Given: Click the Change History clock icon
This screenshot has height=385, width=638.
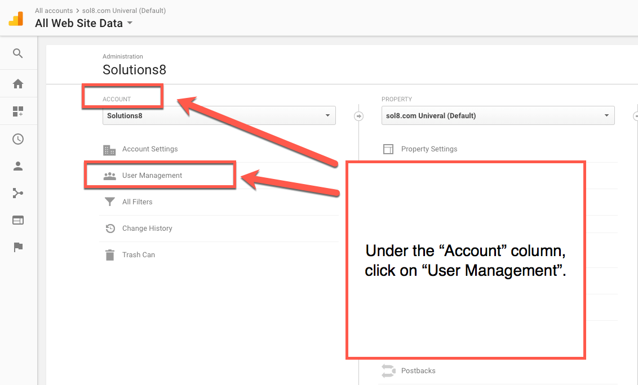Looking at the screenshot, I should tap(110, 229).
